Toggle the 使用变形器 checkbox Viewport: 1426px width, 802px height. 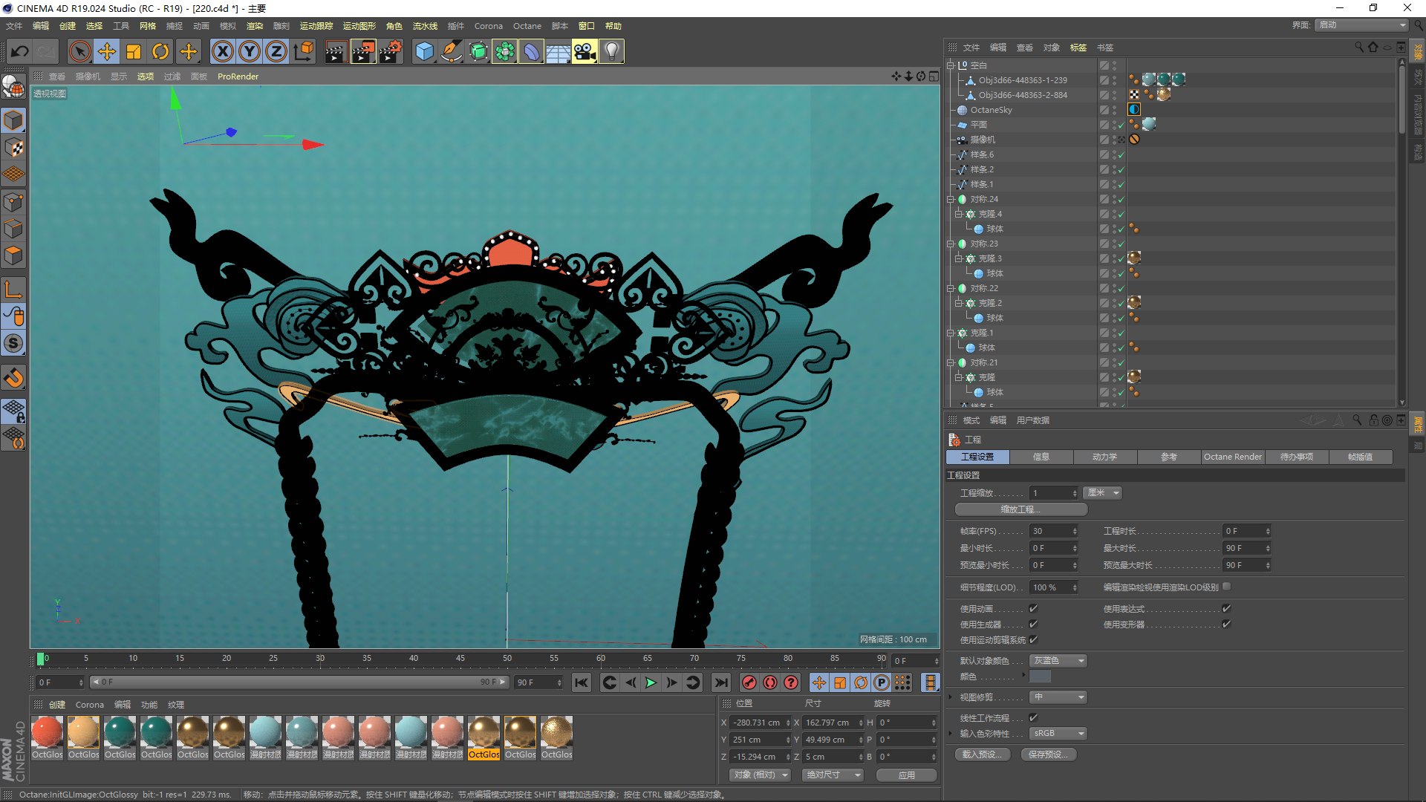click(1226, 624)
